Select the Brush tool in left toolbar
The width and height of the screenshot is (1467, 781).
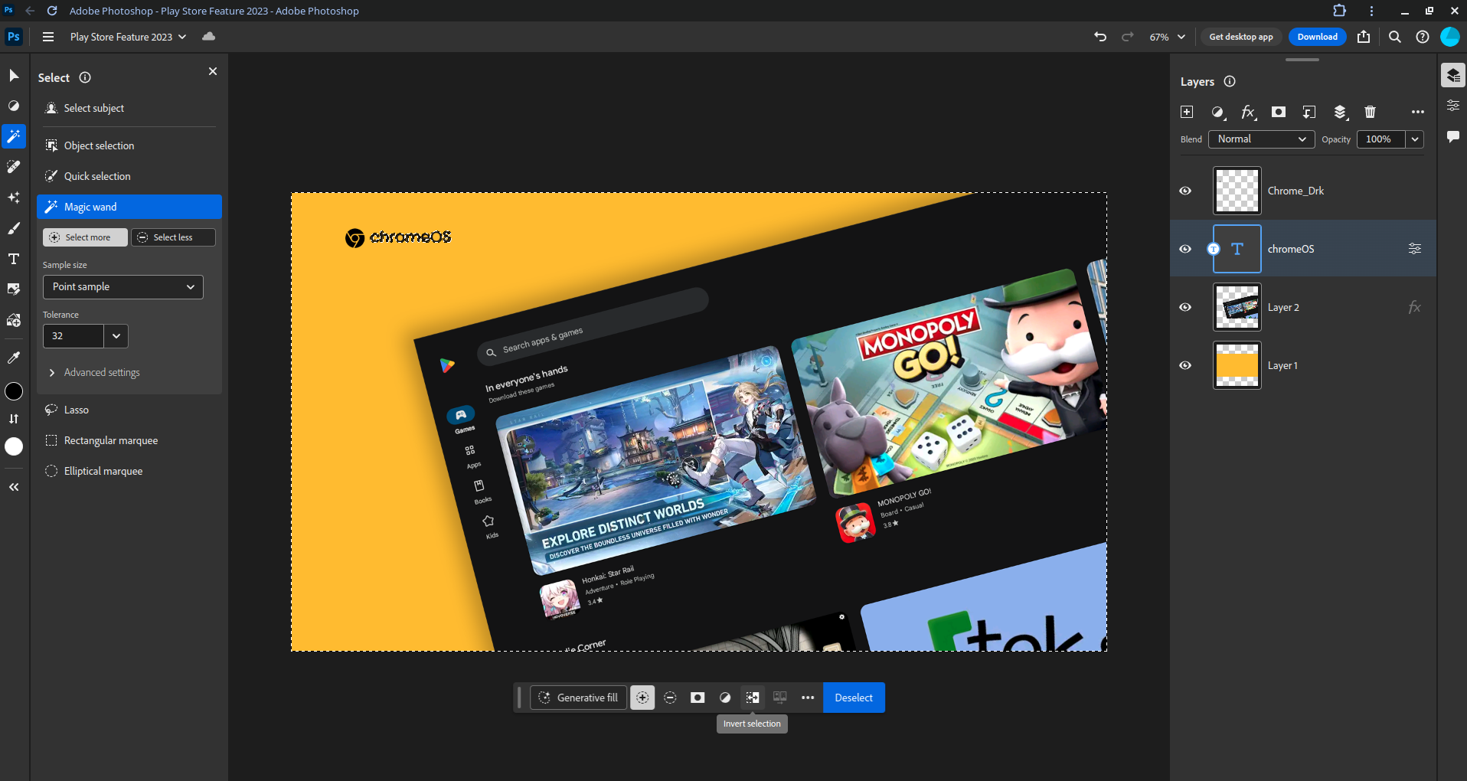point(14,228)
